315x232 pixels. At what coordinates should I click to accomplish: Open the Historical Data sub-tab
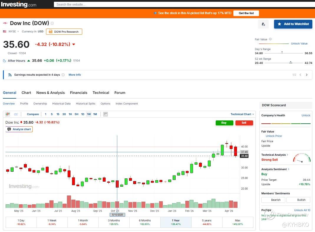pos(61,104)
